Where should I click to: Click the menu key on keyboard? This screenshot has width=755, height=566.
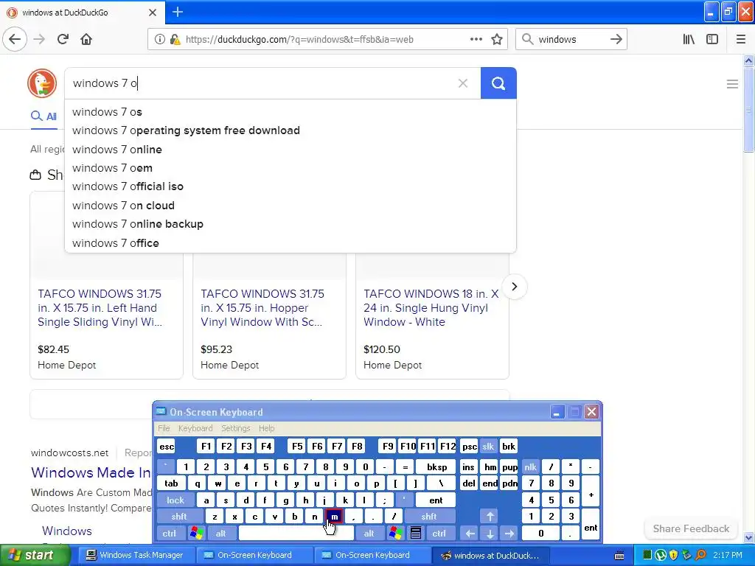click(416, 534)
